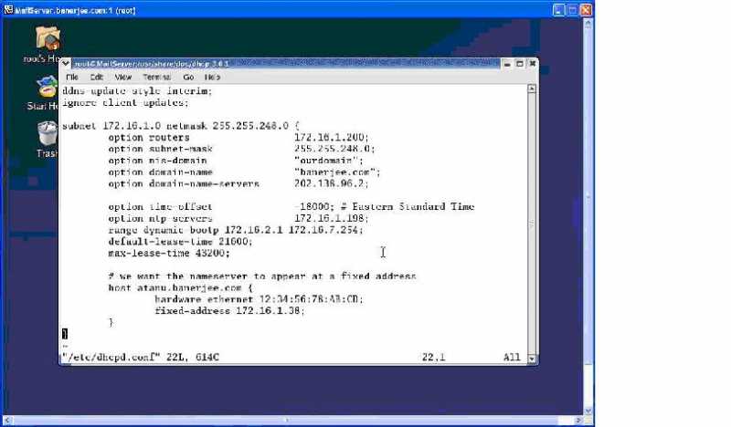Click the 'All' indicator in vim status
731x427 pixels.
[x=512, y=357]
